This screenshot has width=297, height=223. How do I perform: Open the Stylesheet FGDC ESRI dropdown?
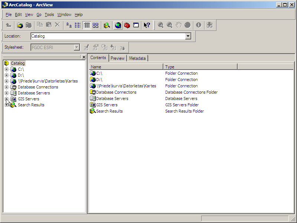pos(77,48)
